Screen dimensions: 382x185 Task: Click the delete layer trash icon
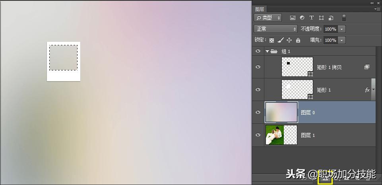click(368, 179)
